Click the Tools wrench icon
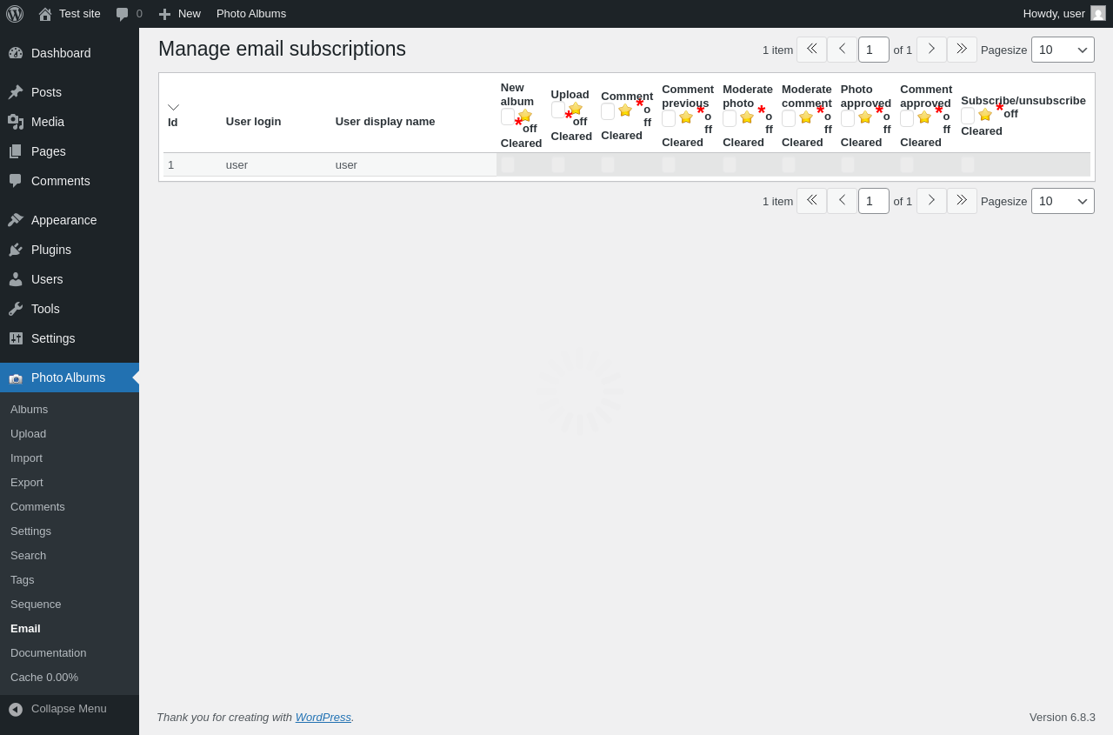 click(16, 309)
